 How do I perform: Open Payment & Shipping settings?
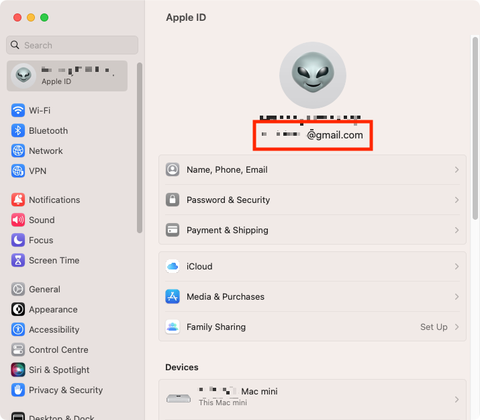tap(312, 230)
